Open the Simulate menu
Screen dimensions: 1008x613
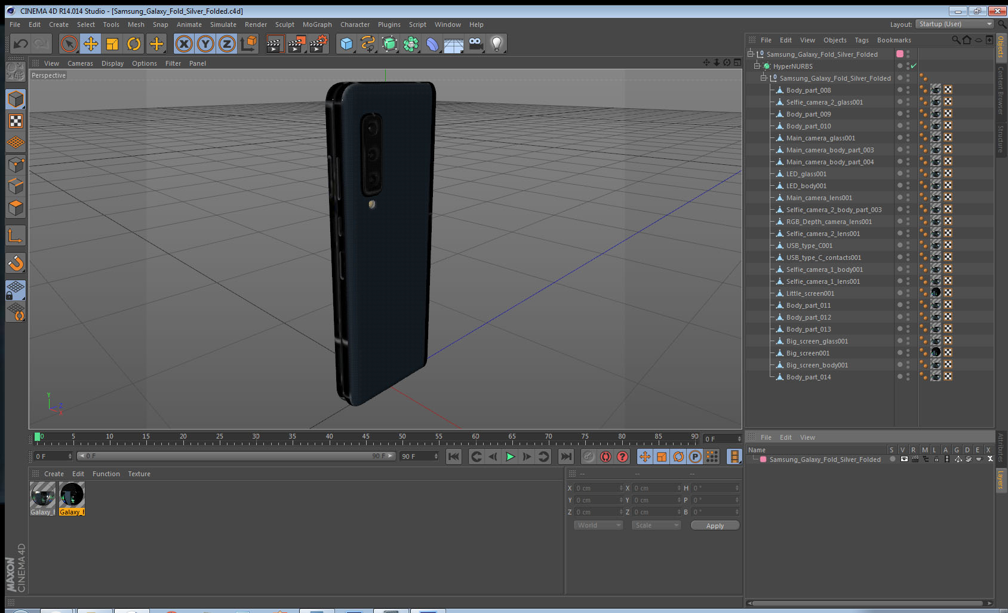click(x=223, y=24)
